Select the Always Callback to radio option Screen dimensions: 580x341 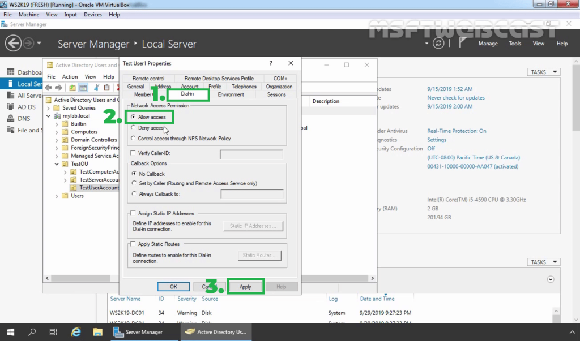coord(134,193)
